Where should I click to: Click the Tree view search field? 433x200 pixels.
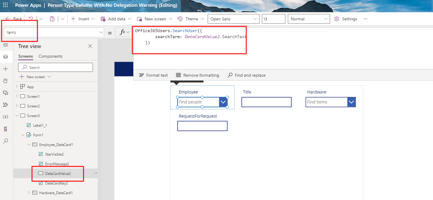click(55, 67)
